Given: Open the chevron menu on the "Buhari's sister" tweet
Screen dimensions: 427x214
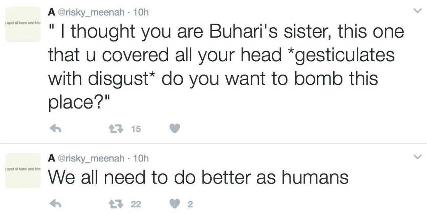Looking at the screenshot, I should tap(418, 11).
